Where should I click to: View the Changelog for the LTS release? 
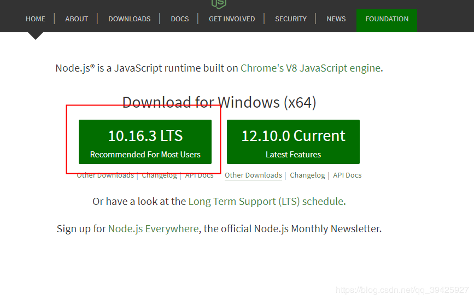coord(159,175)
